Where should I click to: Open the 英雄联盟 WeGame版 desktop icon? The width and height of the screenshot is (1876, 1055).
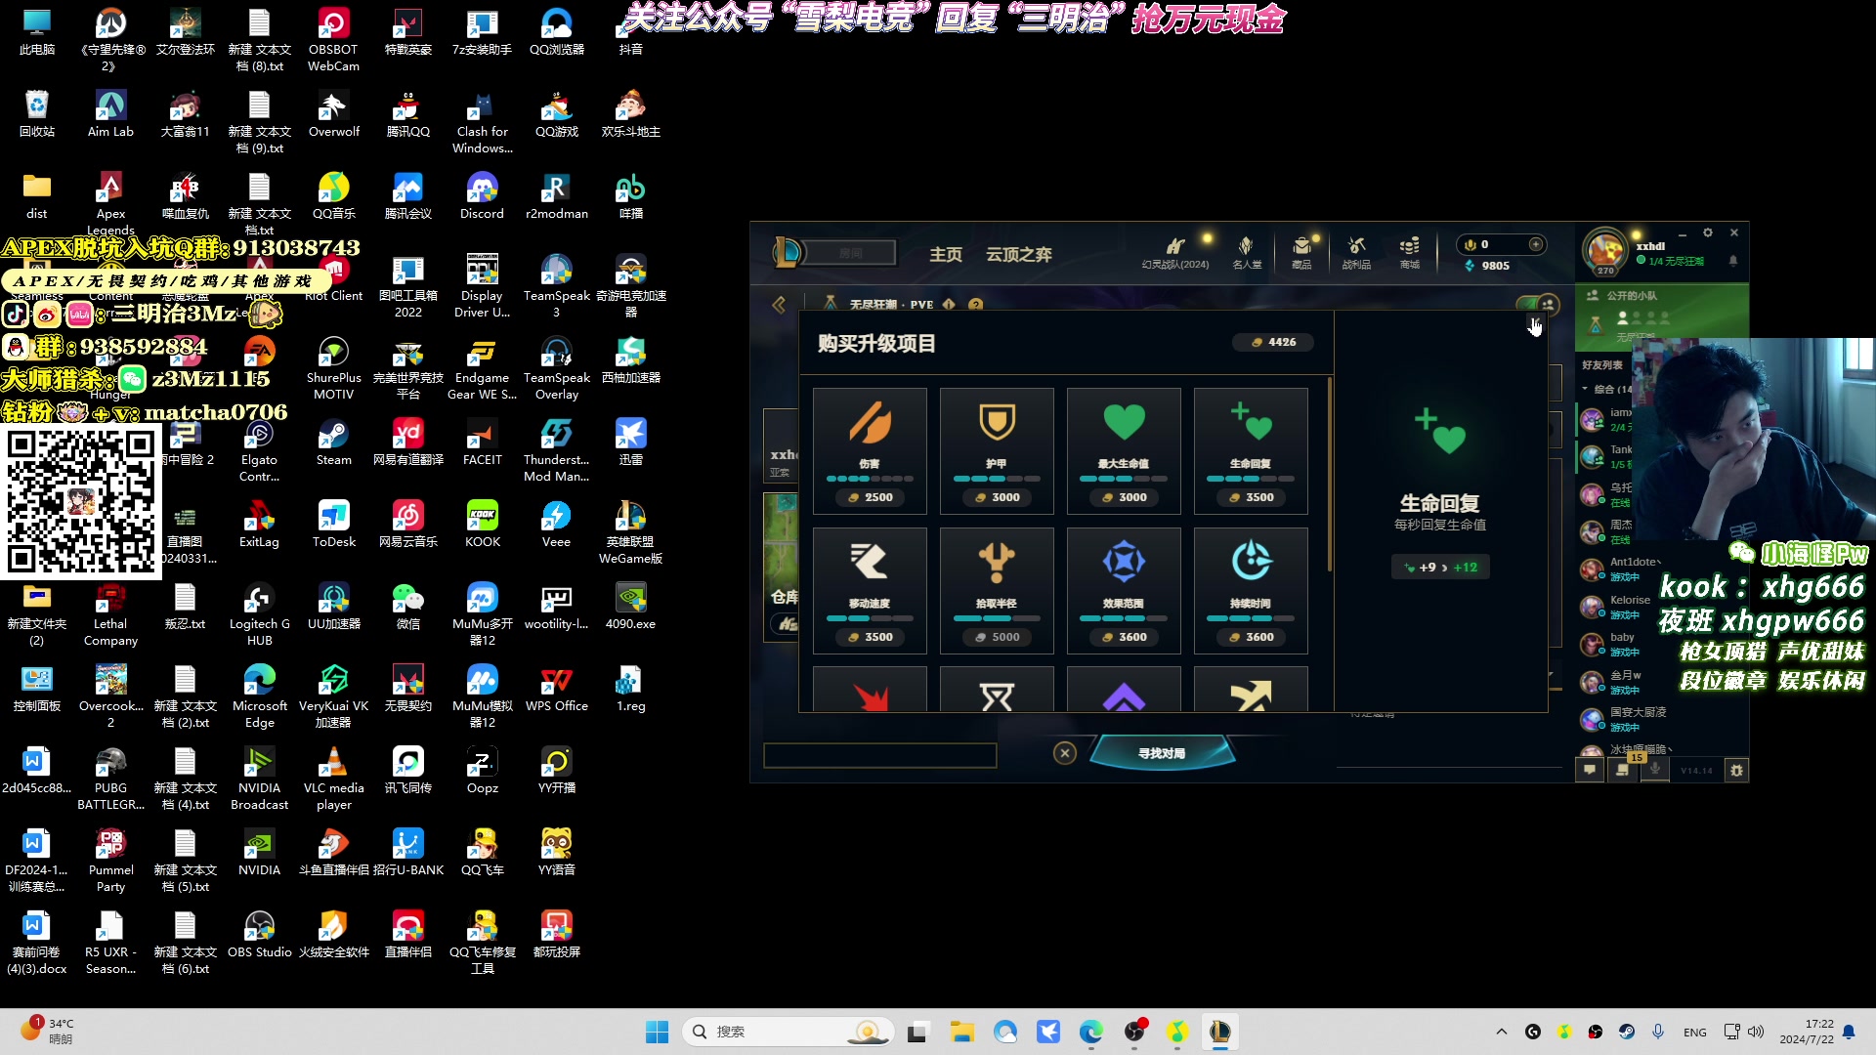tap(630, 533)
